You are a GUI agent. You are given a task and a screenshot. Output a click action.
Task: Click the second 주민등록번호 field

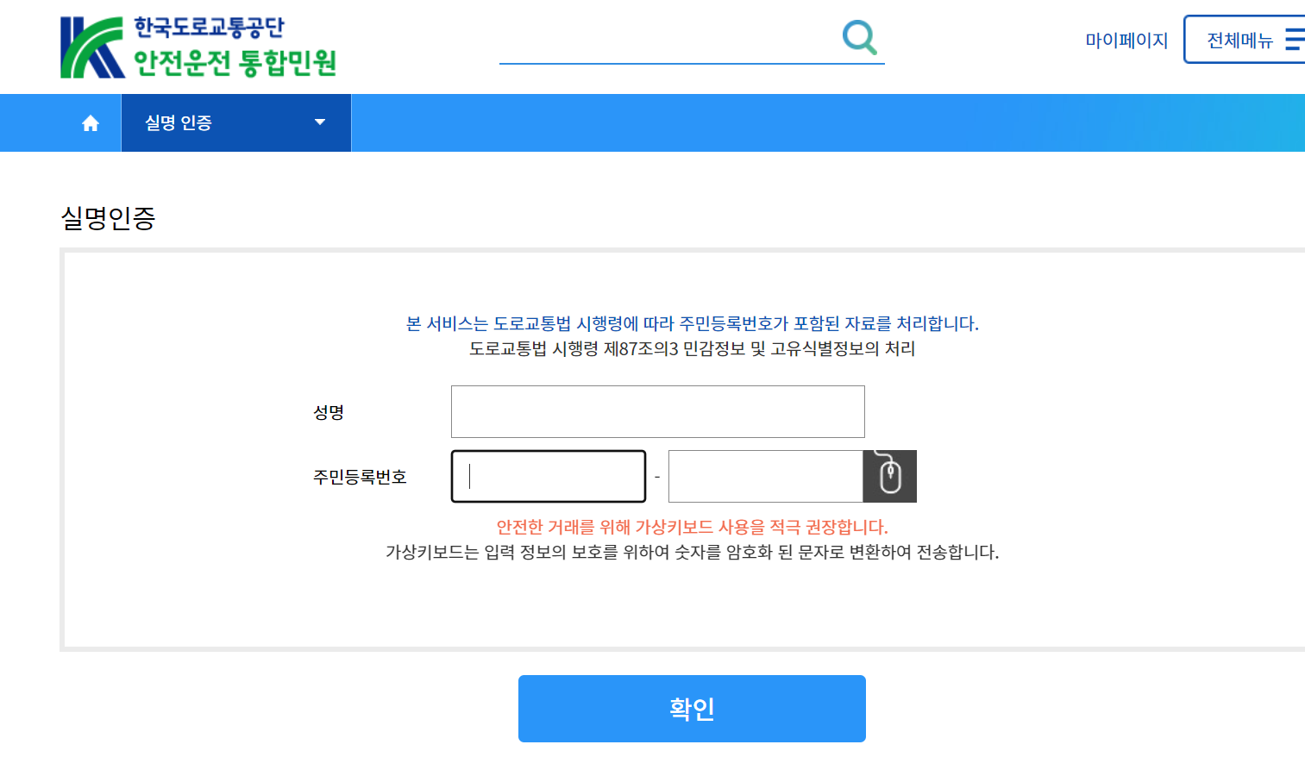tap(766, 476)
